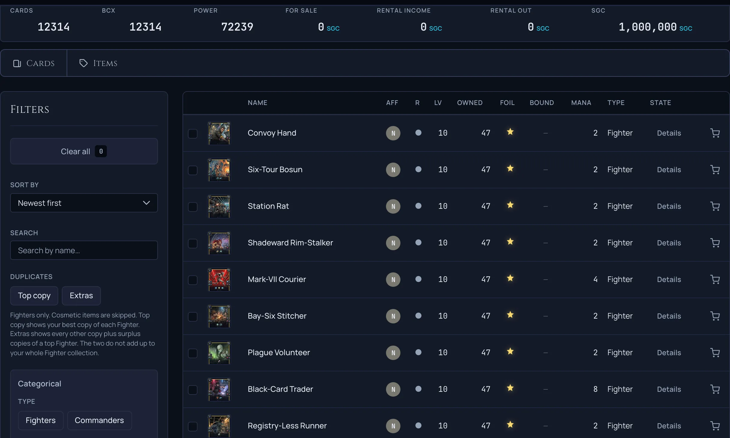
Task: Click the N affiliation badge on Convoy Hand
Action: point(393,133)
